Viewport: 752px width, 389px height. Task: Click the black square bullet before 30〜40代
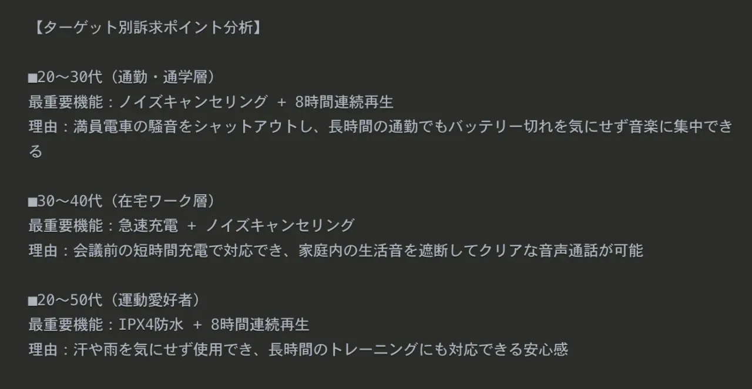[x=32, y=202]
